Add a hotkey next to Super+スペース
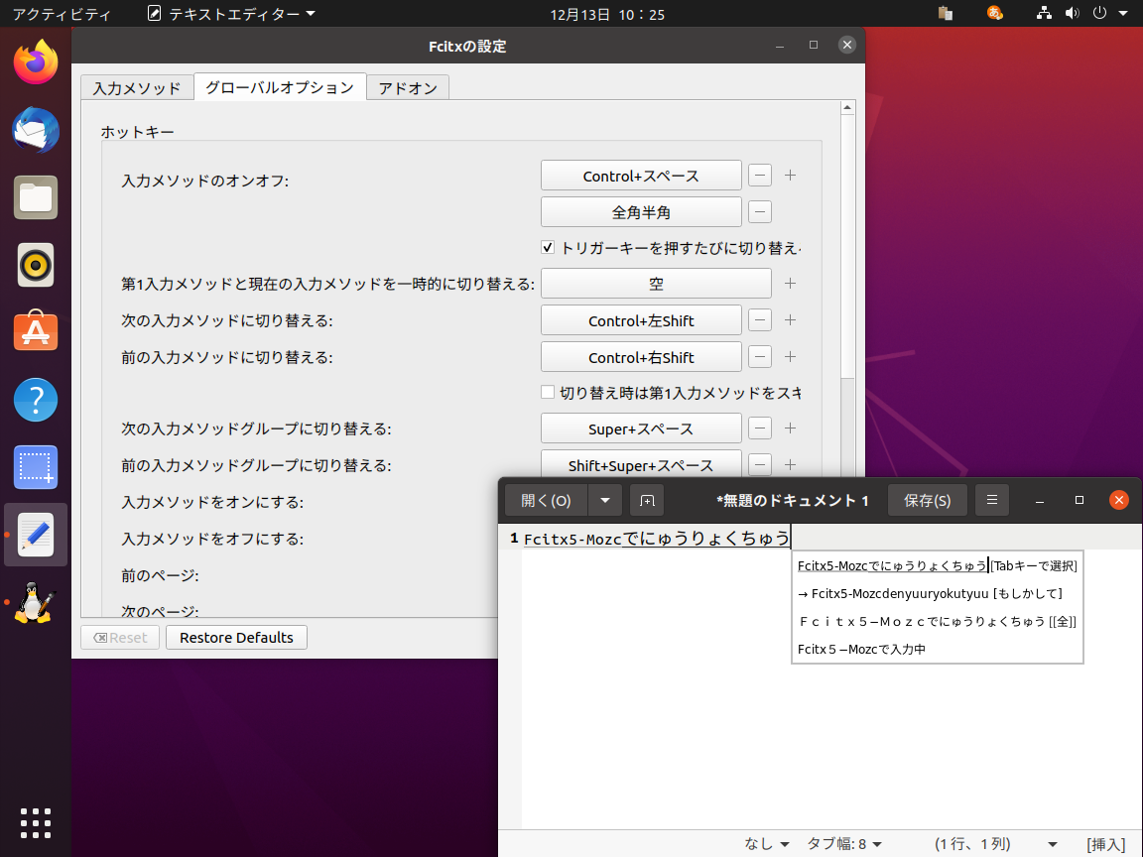This screenshot has height=857, width=1143. click(790, 428)
